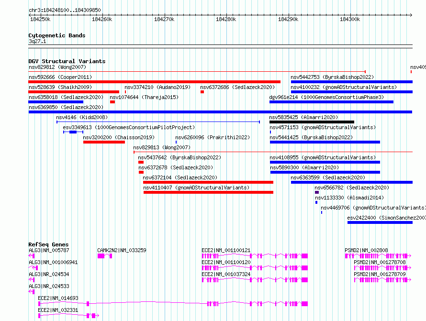Image resolution: width=426 pixels, height=321 pixels.
Task: Open nsv1133330 (Alsmadi2014) label
Action: (349, 198)
